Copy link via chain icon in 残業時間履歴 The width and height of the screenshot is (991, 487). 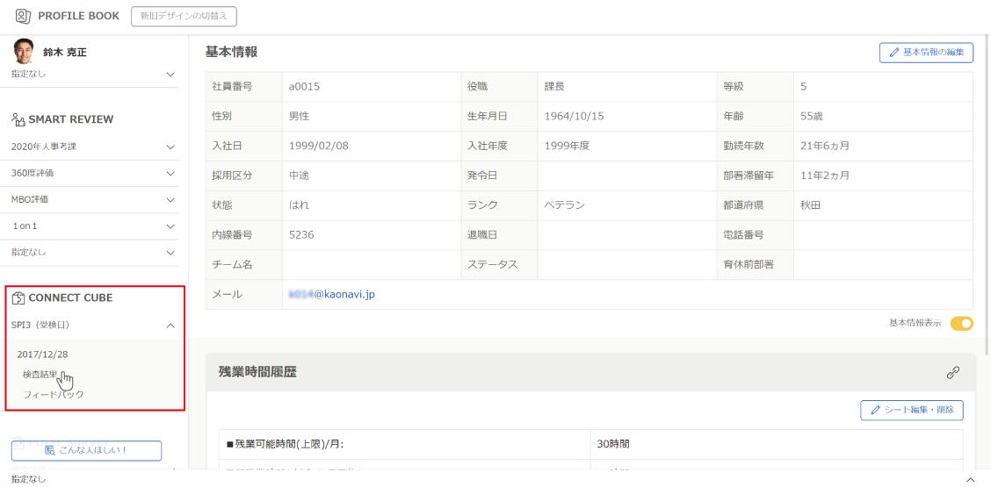[953, 372]
